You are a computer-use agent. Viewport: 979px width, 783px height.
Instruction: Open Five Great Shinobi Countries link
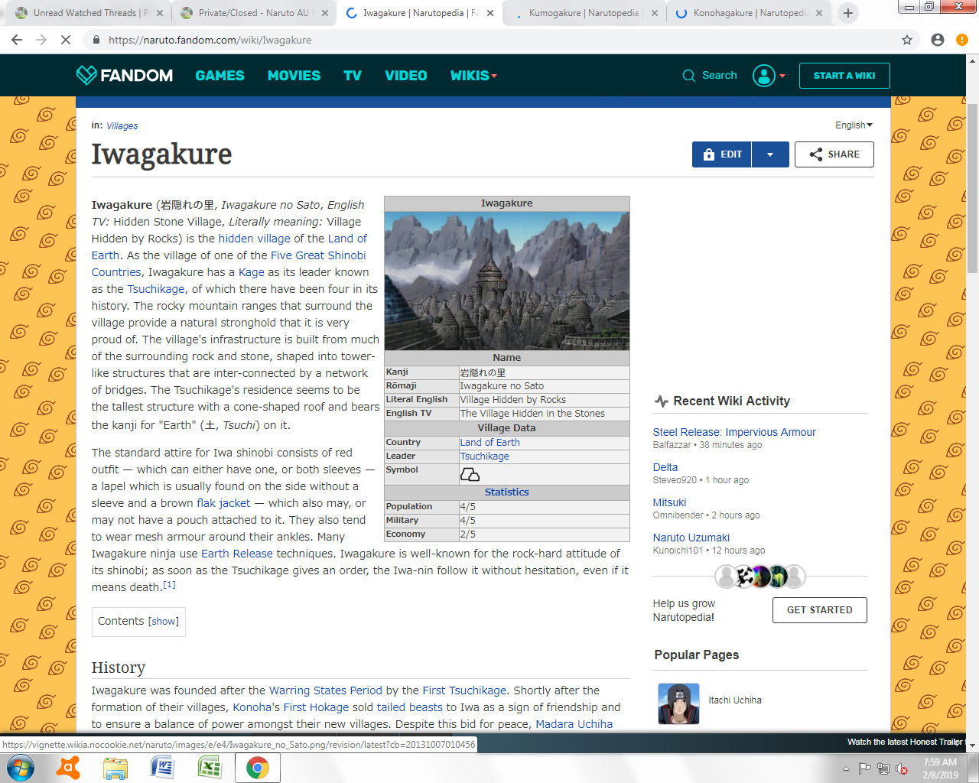coord(229,264)
